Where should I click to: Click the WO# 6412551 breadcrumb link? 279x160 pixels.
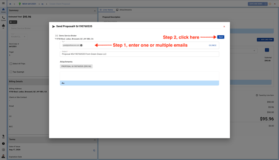click(x=29, y=4)
